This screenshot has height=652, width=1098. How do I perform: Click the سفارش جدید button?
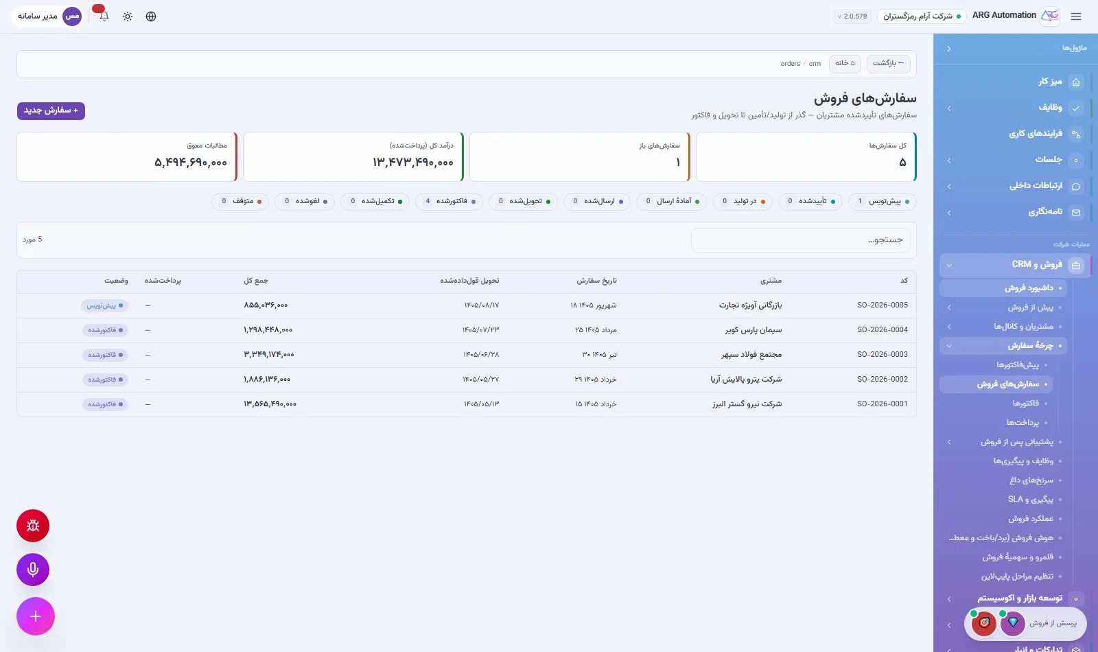pyautogui.click(x=51, y=110)
